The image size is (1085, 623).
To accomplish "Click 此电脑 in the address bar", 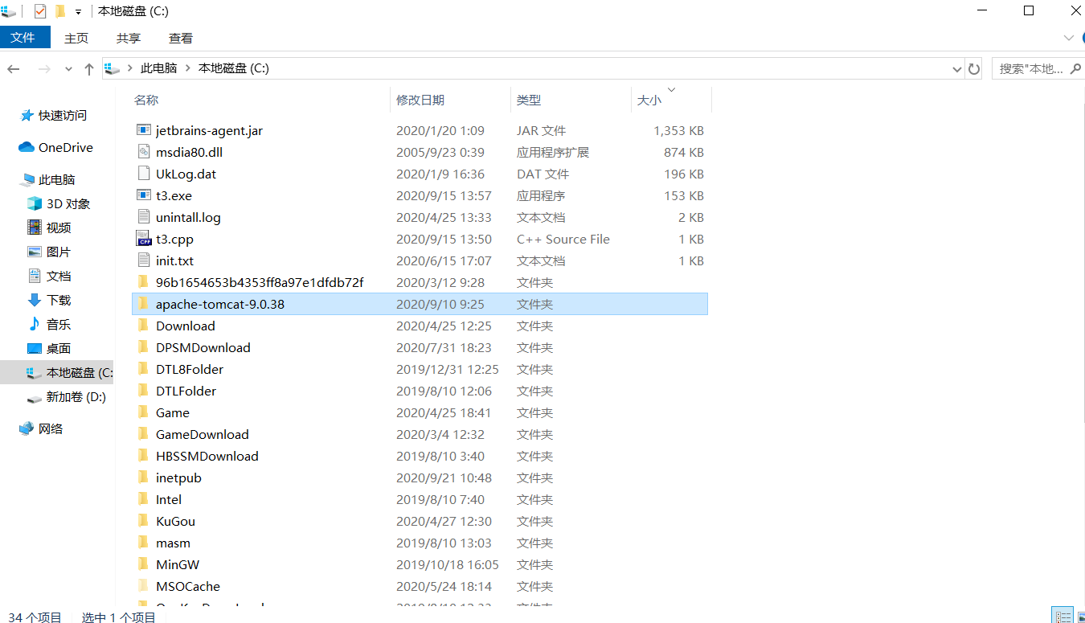I will 158,69.
